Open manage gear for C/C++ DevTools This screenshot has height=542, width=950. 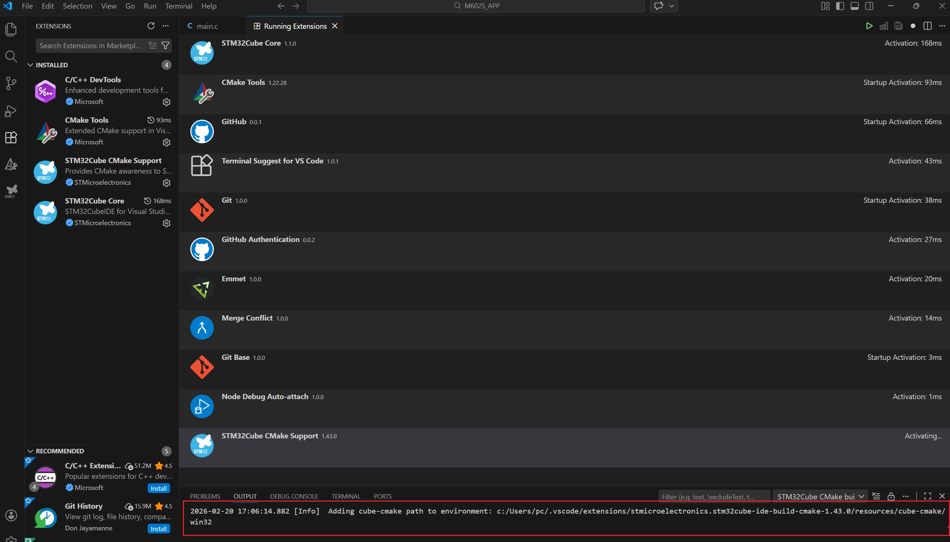166,102
